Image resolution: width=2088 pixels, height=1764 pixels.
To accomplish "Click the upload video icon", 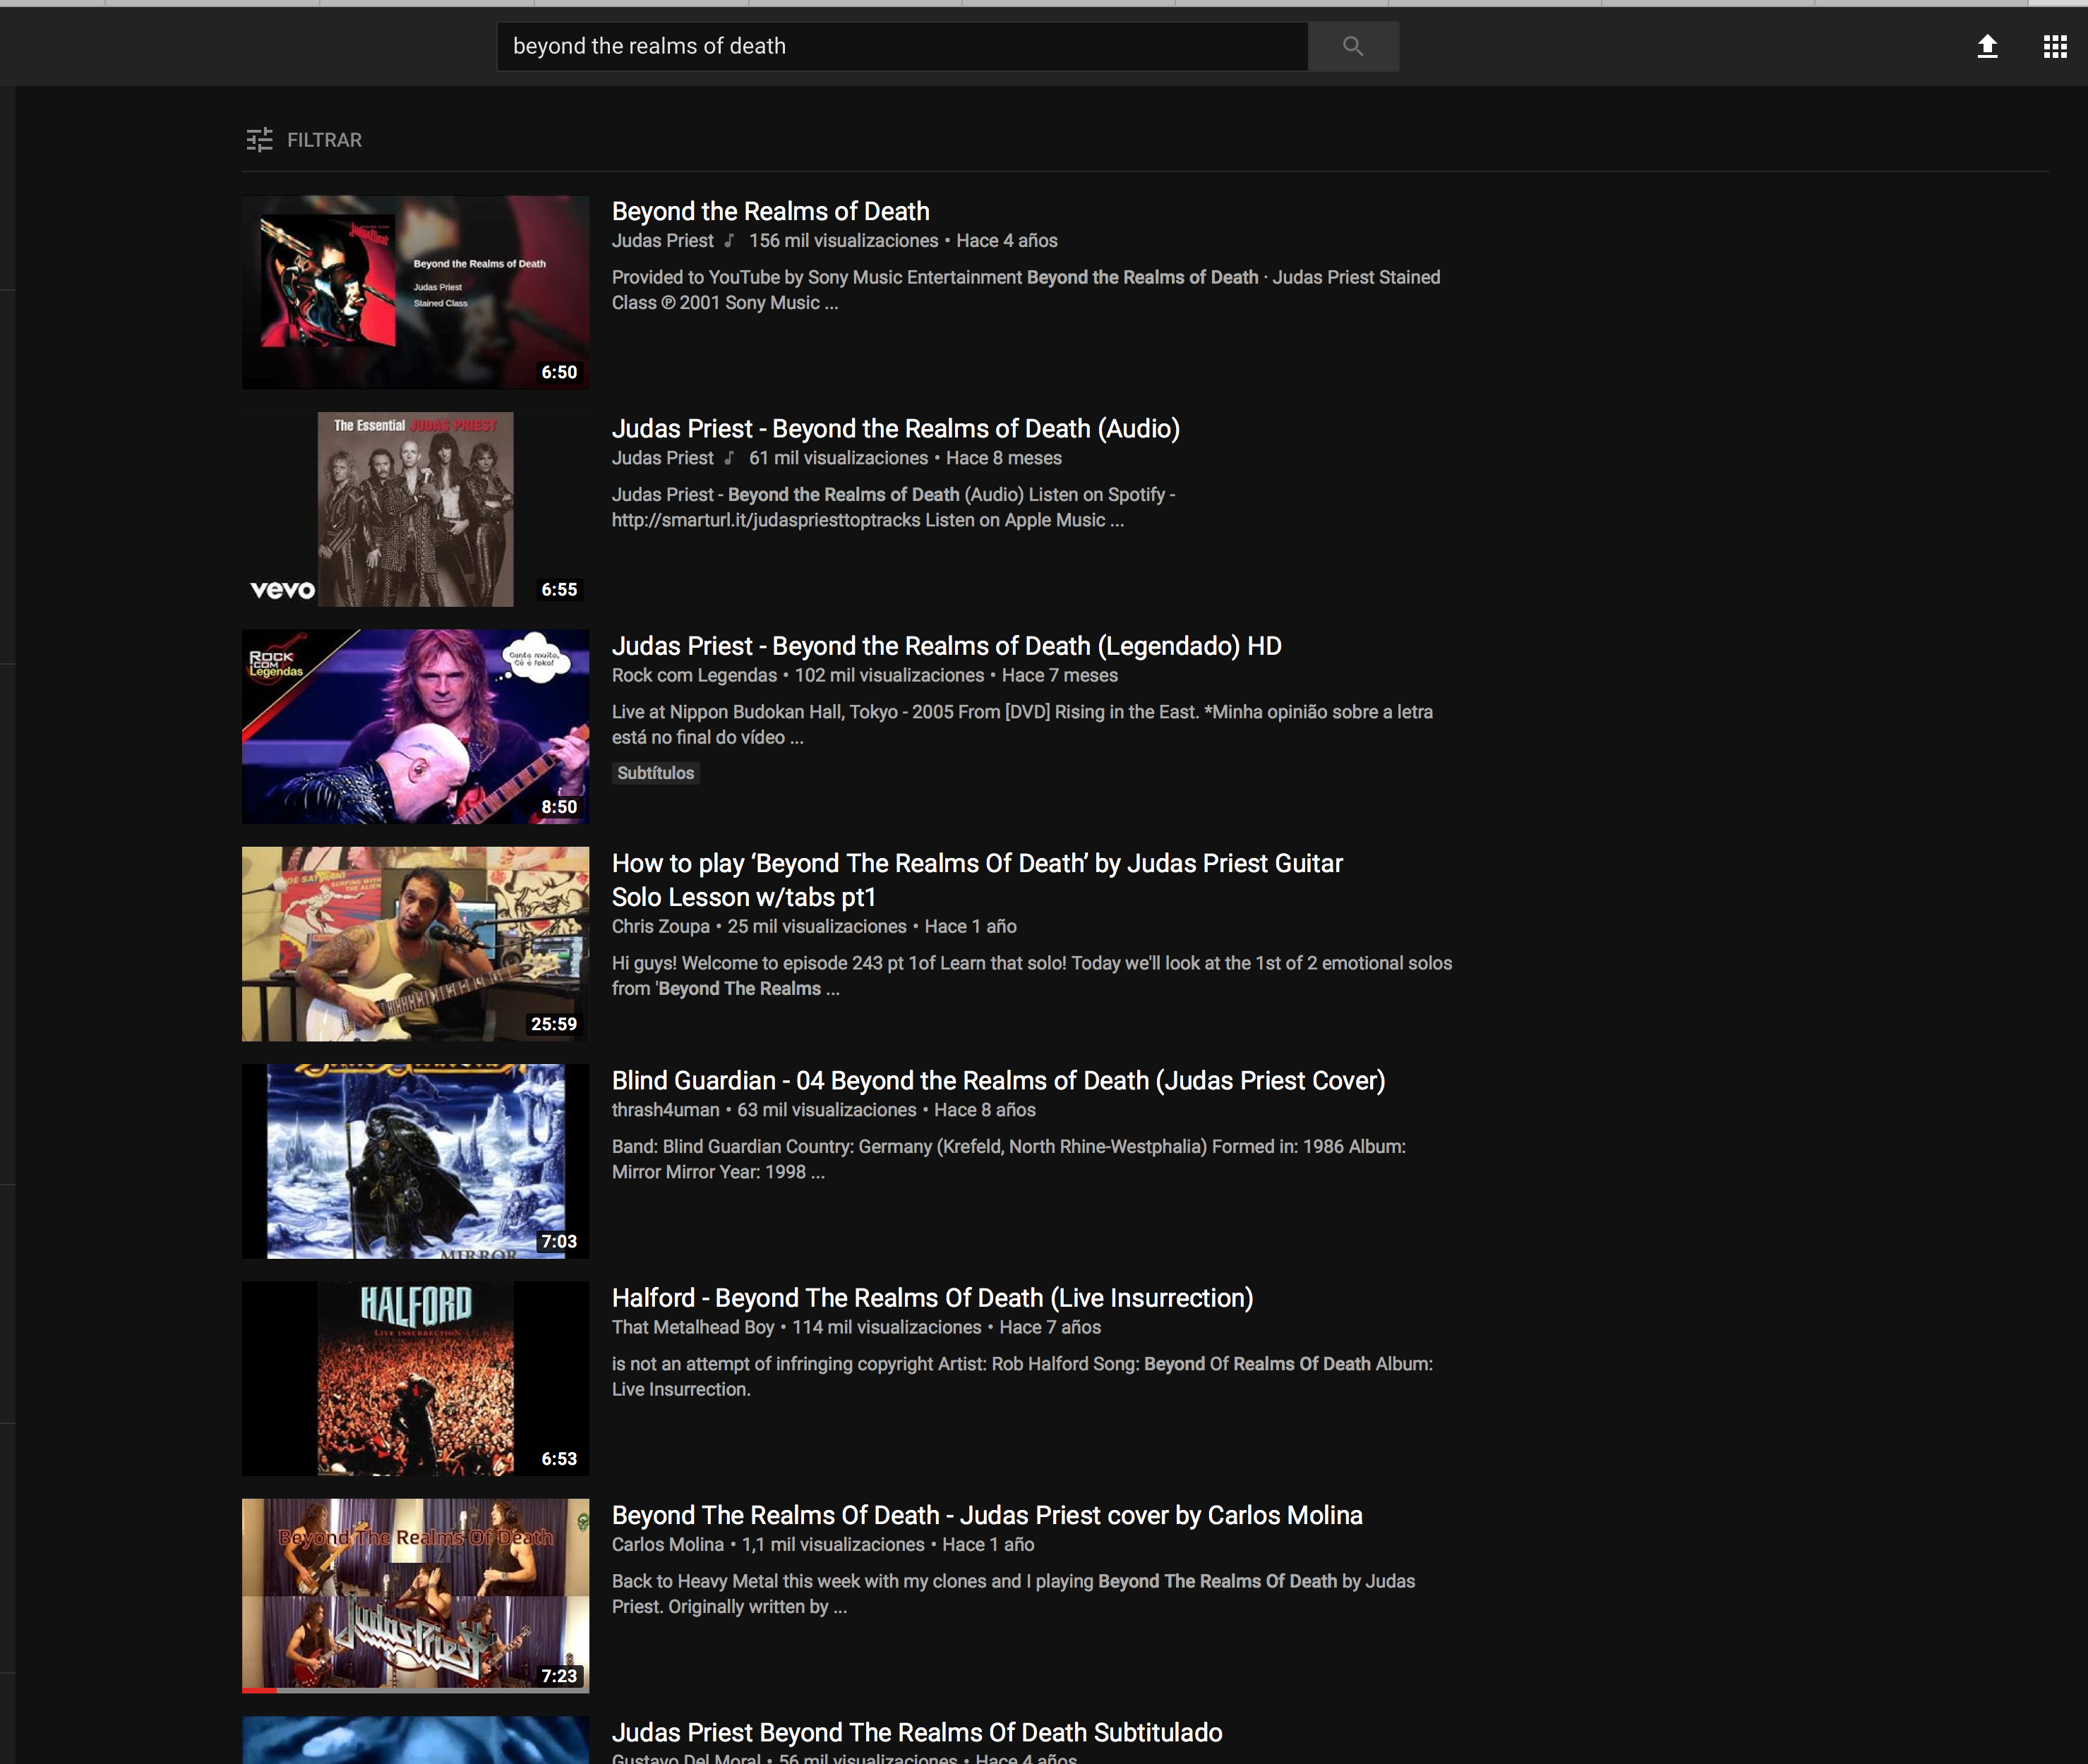I will 1987,46.
